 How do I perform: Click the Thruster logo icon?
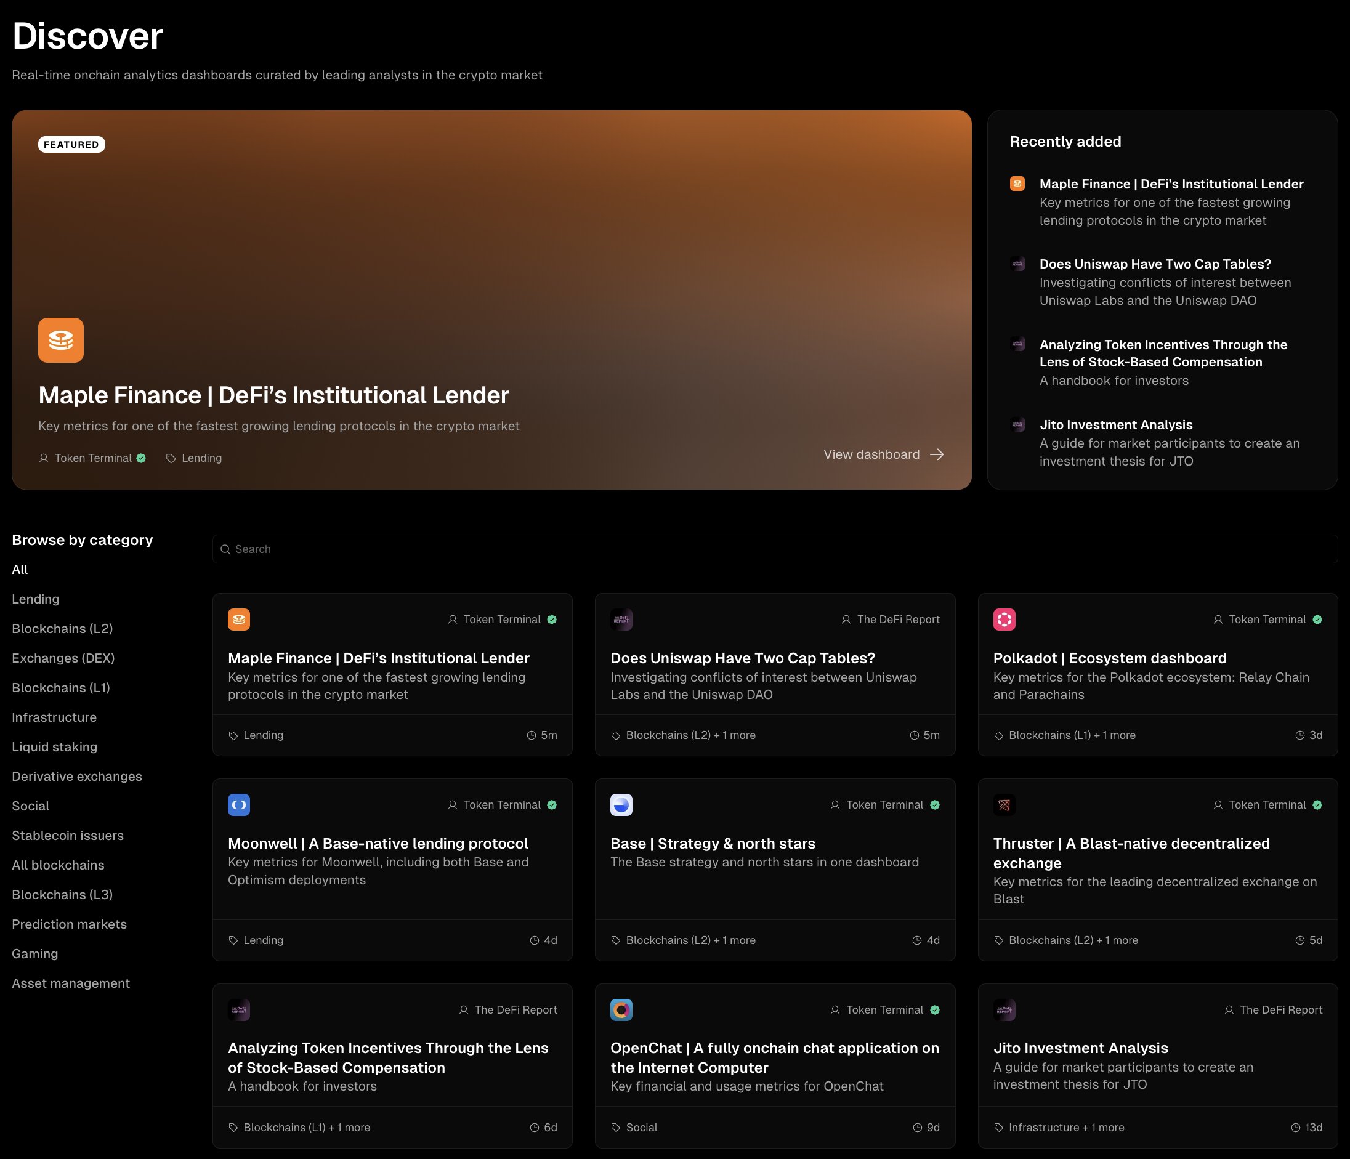(1004, 805)
